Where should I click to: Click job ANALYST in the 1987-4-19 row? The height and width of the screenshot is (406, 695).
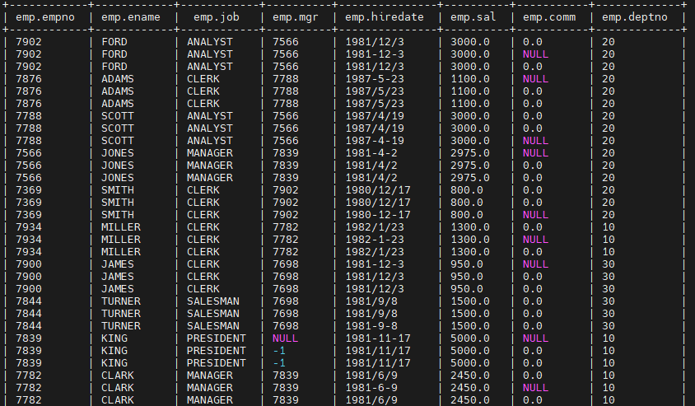click(210, 141)
